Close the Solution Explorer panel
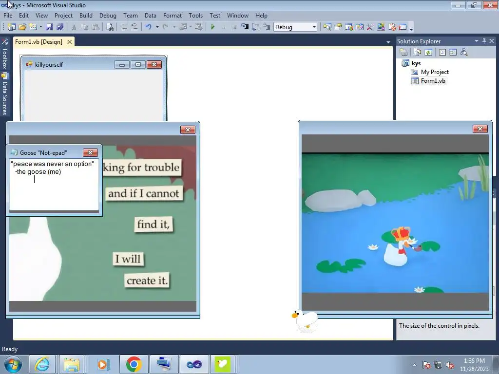 pyautogui.click(x=492, y=41)
